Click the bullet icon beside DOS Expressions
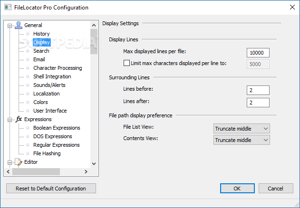Screen dimensions: 300x208 tap(28, 136)
